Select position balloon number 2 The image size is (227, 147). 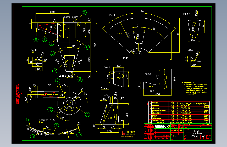(87, 47)
